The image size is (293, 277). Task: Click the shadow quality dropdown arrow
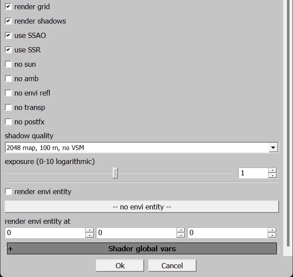coord(273,147)
